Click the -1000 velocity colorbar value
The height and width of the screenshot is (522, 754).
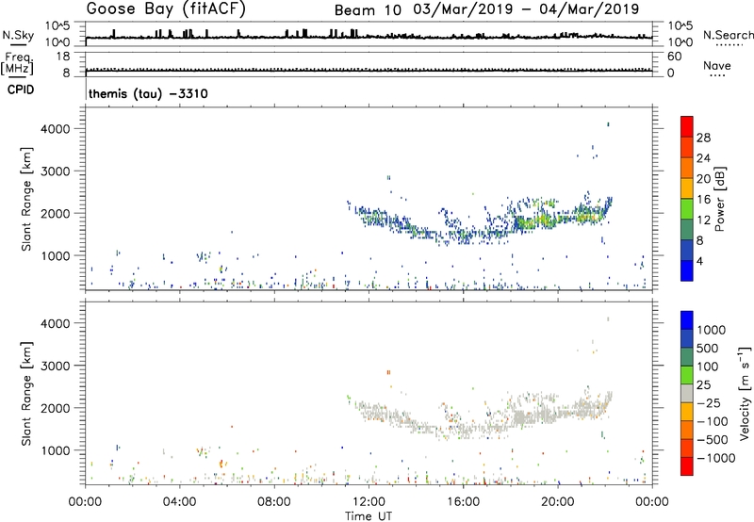pos(715,458)
